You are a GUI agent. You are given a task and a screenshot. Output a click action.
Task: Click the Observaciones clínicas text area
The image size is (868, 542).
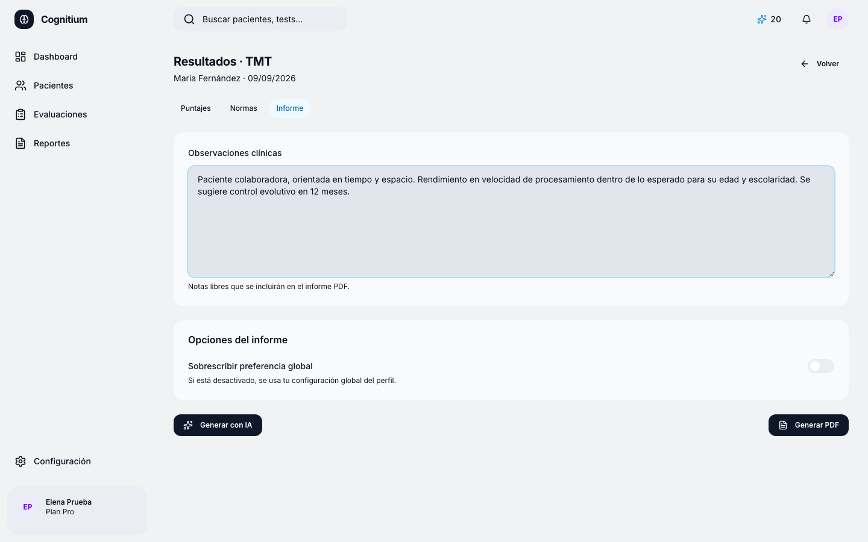511,222
